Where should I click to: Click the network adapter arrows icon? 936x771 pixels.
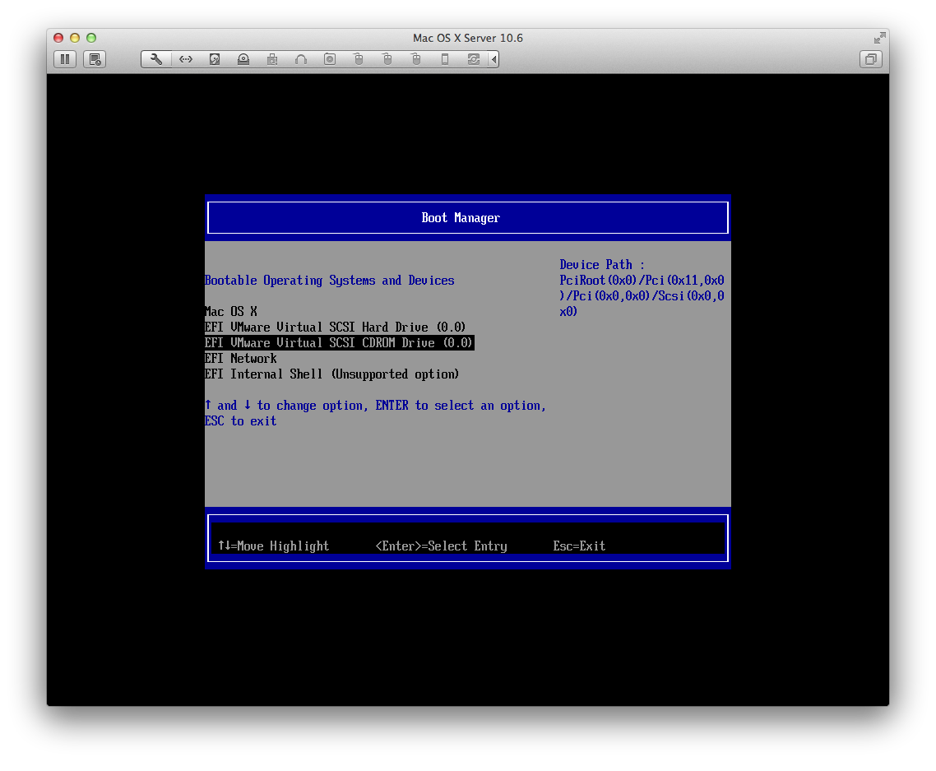click(x=186, y=59)
